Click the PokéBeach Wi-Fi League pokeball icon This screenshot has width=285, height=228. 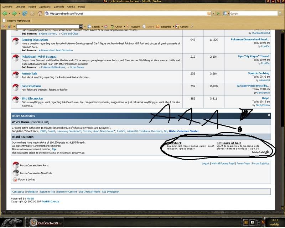[x=16, y=58]
